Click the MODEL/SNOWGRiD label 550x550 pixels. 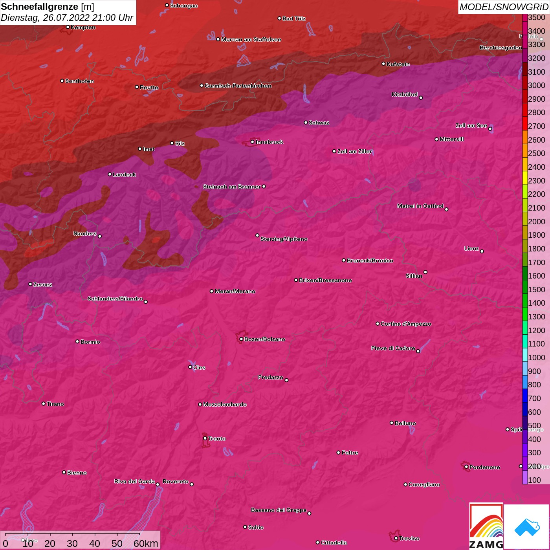504,7
